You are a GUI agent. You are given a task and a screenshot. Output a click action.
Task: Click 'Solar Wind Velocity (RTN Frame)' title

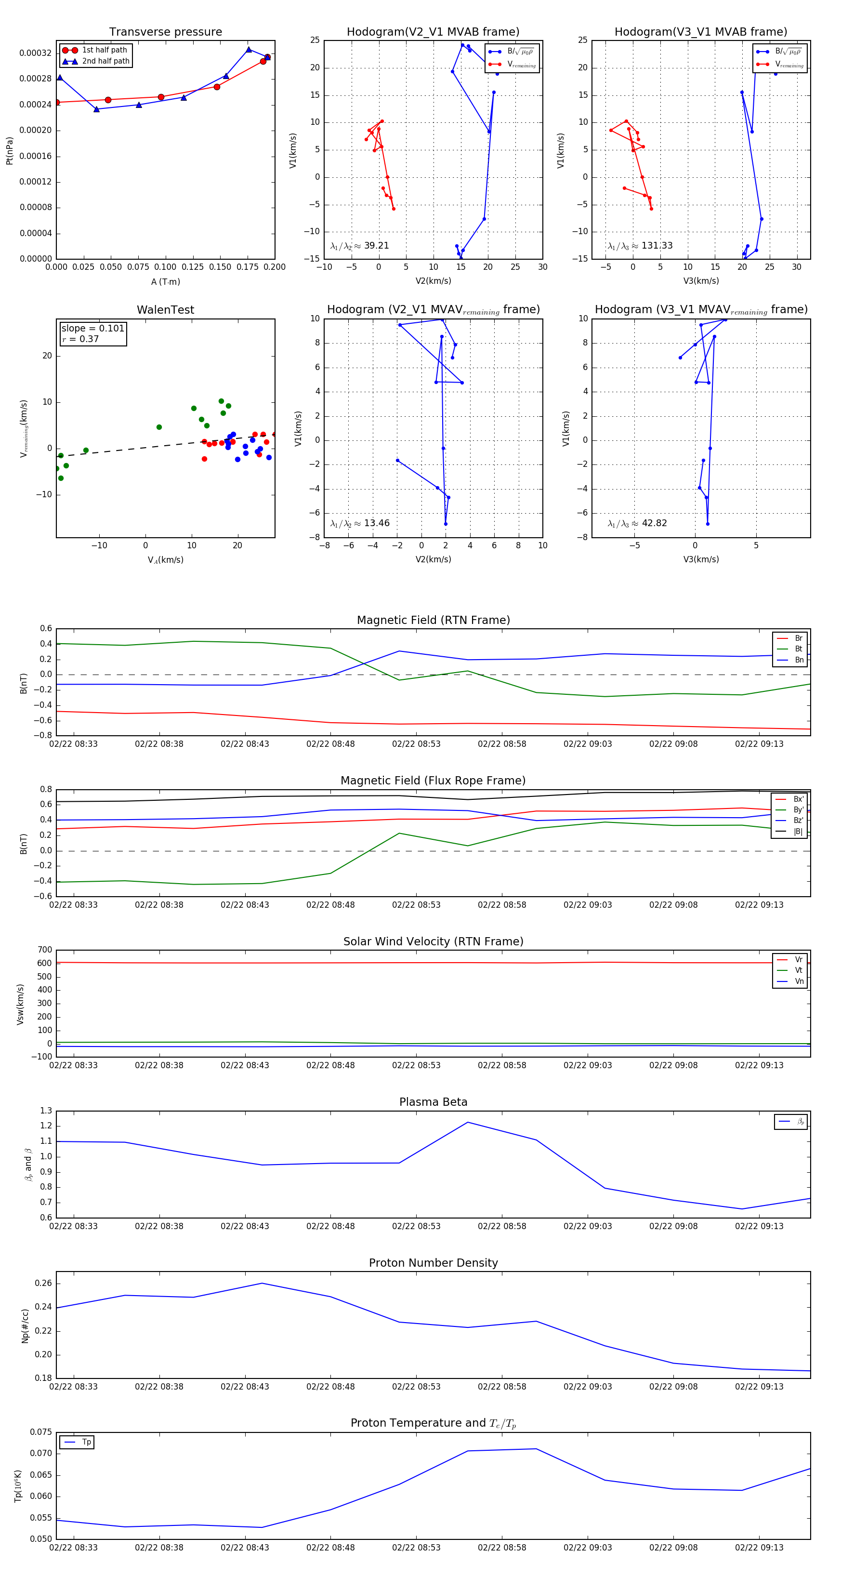(x=433, y=941)
